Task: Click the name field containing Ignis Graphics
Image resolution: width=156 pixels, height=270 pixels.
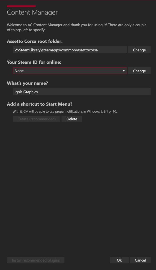Action: 82,91
